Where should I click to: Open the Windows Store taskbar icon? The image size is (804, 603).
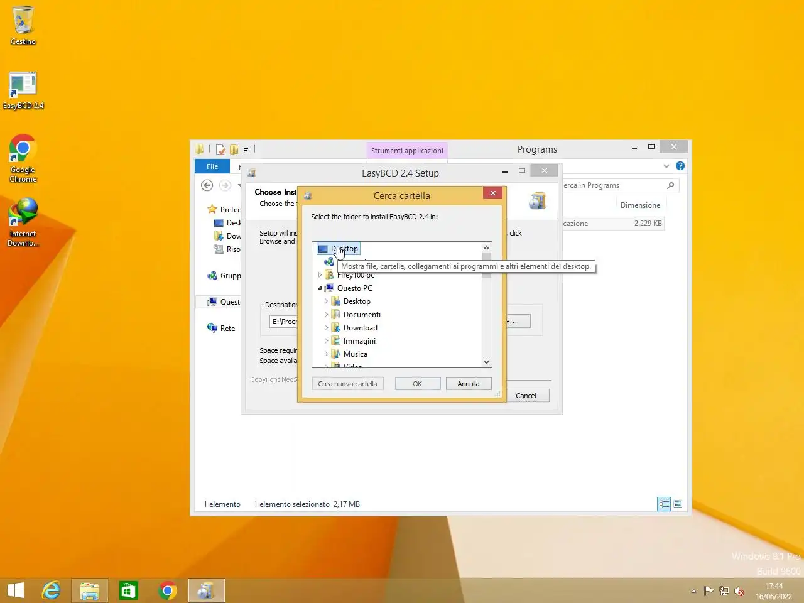(x=129, y=590)
